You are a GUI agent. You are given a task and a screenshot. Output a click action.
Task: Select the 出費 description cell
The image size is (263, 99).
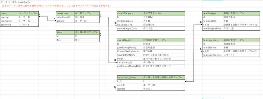(241, 48)
